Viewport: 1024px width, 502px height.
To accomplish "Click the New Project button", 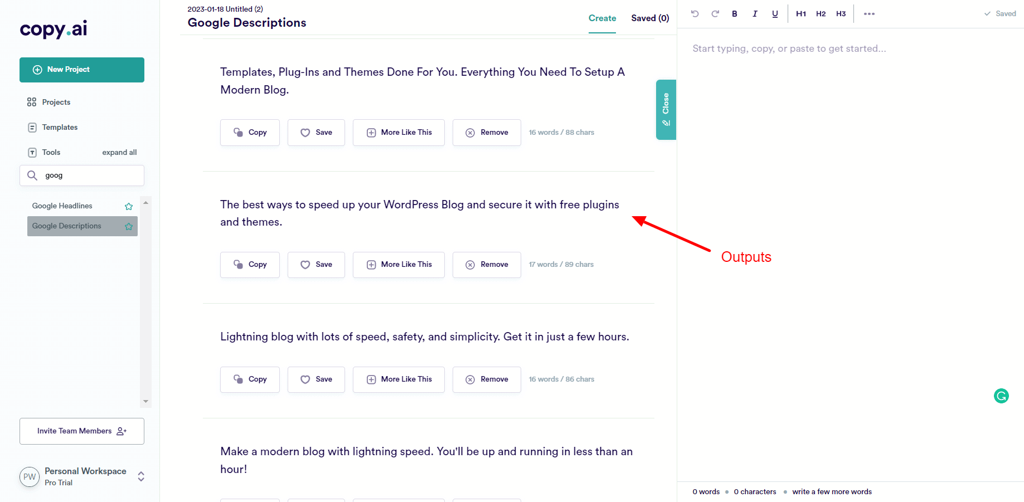I will 82,70.
